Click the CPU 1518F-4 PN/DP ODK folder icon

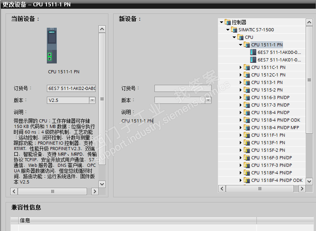point(247,180)
